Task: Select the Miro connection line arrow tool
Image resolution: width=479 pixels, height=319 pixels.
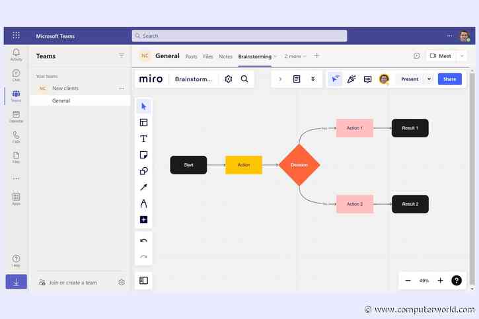Action: point(143,187)
